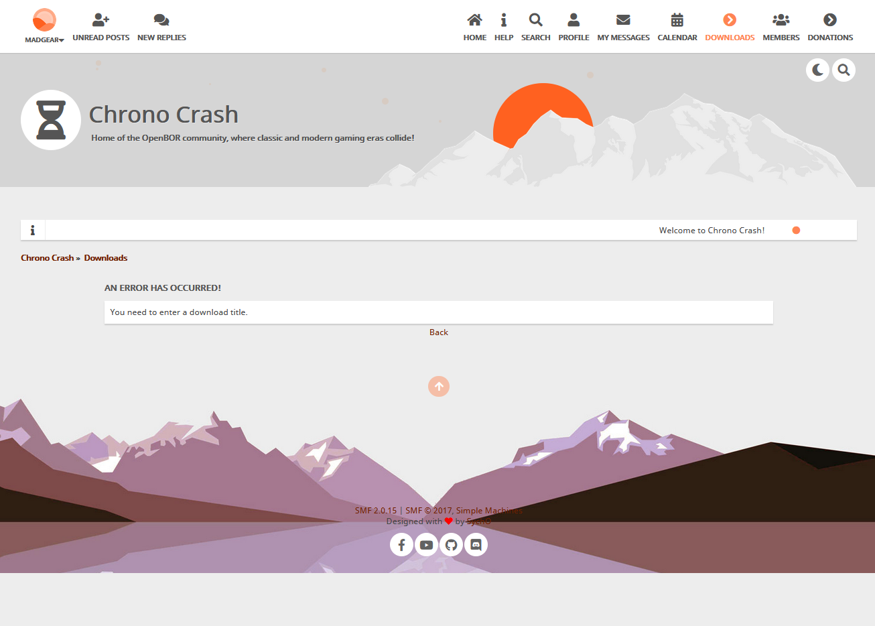Click the Donations arrow icon
Viewport: 875px width, 626px height.
(x=830, y=19)
